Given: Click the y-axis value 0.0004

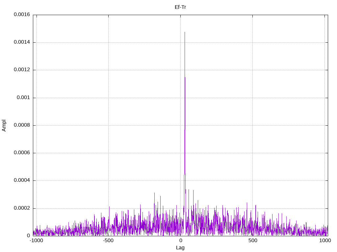Looking at the screenshot, I should [x=22, y=180].
